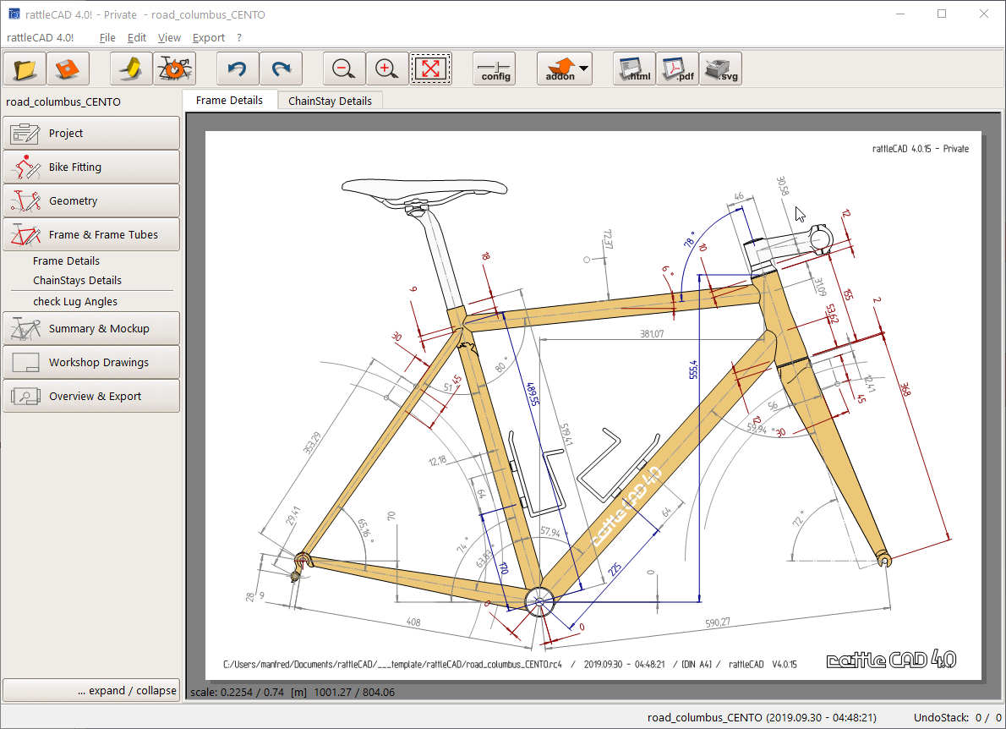Screen dimensions: 1006x729
Task: Open the rattleCAD 4.0! menu
Action: [x=41, y=38]
